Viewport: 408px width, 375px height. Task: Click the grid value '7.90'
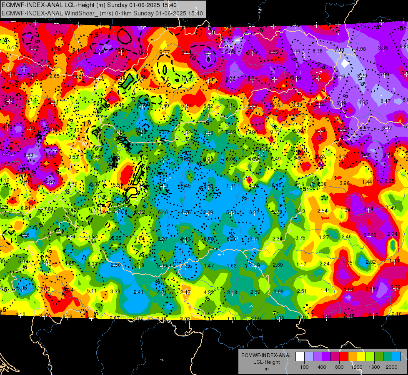tap(253, 132)
